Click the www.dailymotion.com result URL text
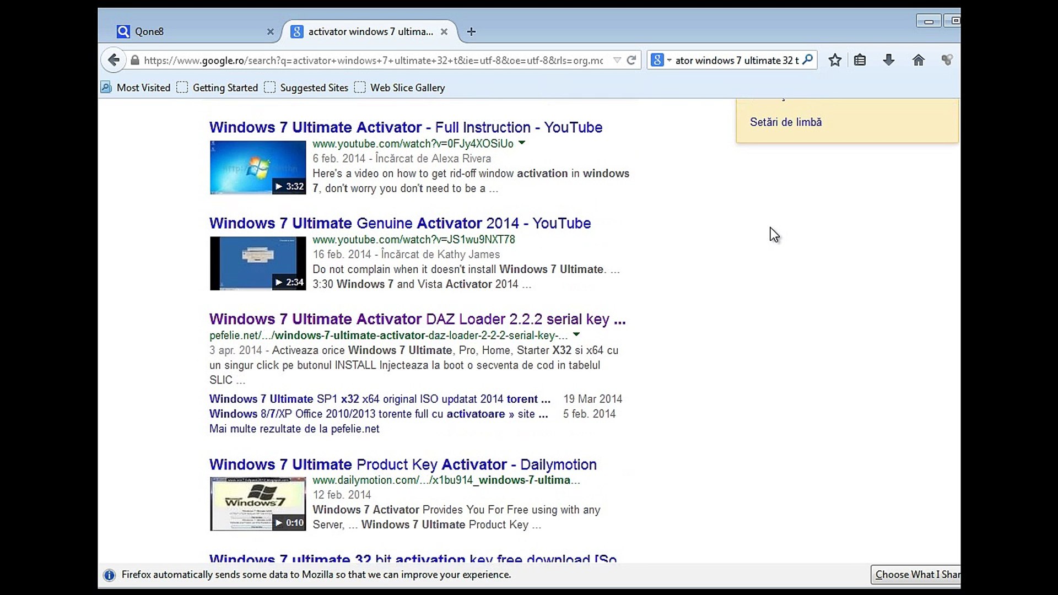The height and width of the screenshot is (595, 1058). click(446, 480)
